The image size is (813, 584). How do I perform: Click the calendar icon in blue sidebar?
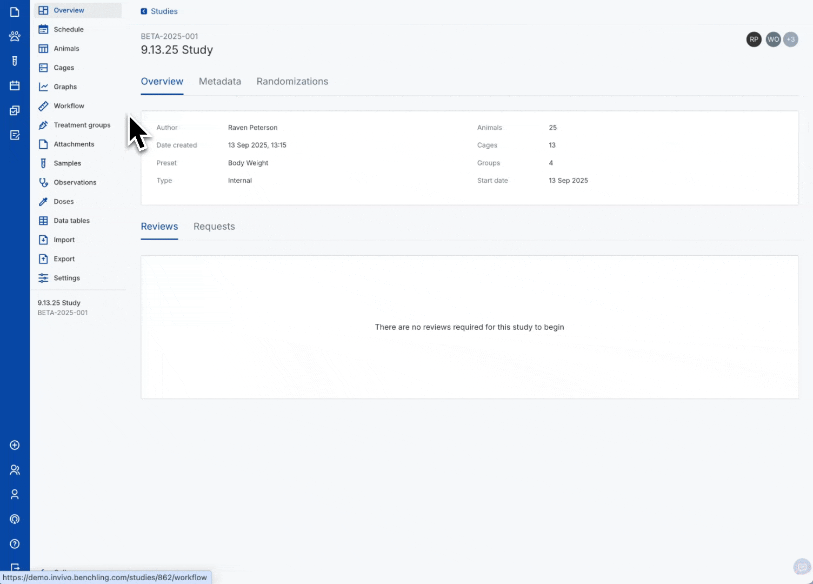tap(15, 85)
